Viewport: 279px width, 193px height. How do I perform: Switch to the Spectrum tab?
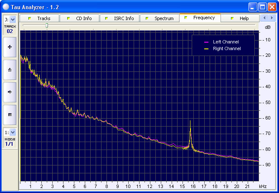(160, 18)
